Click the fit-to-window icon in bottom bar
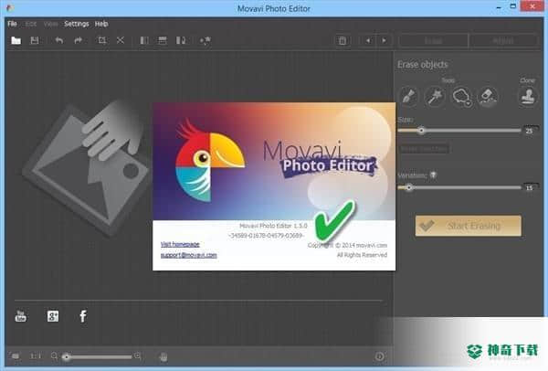 point(16,356)
